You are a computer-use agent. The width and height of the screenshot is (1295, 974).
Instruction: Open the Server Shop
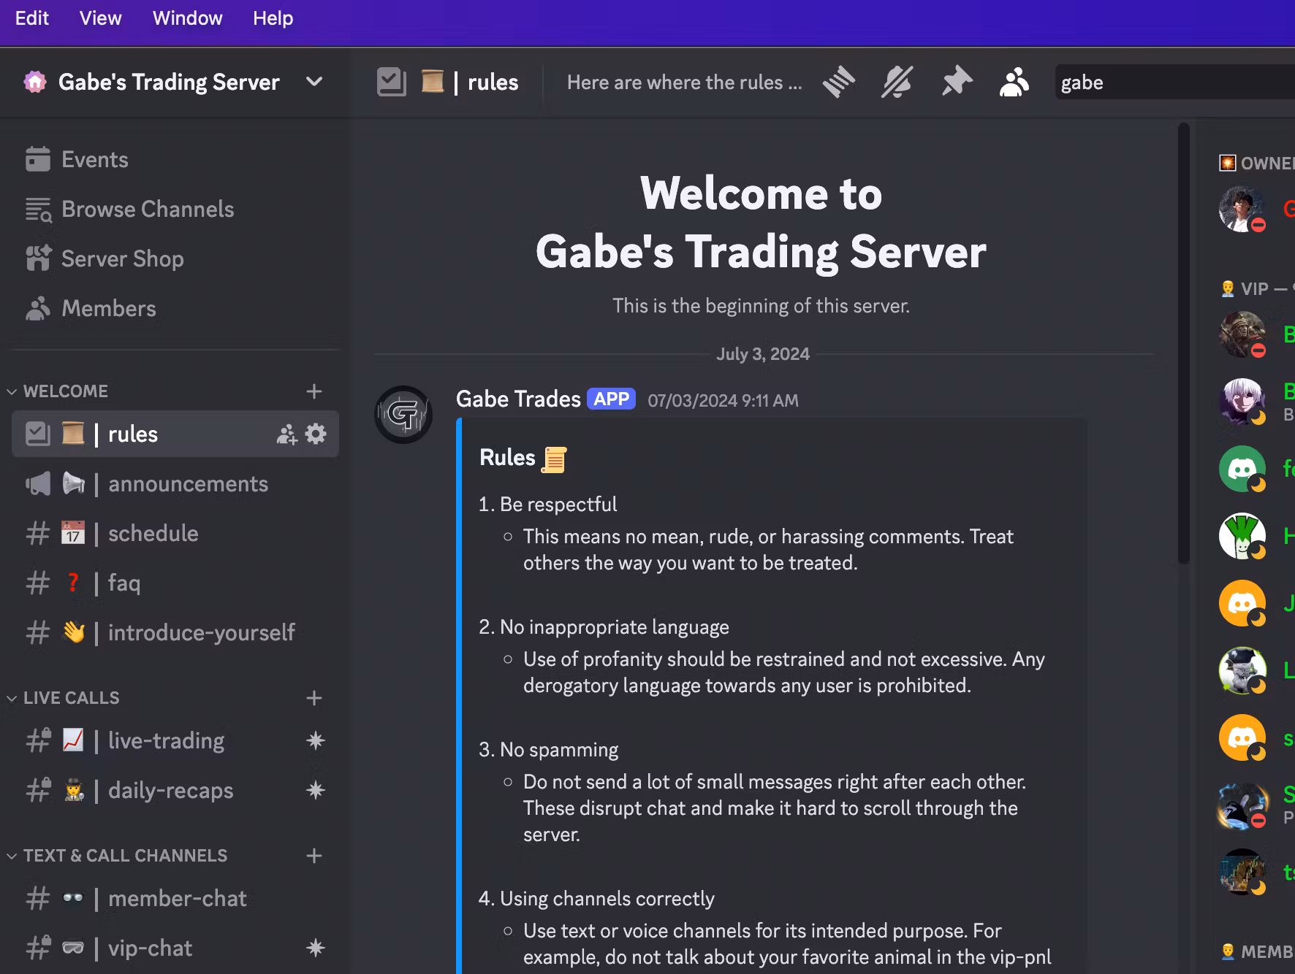click(122, 258)
